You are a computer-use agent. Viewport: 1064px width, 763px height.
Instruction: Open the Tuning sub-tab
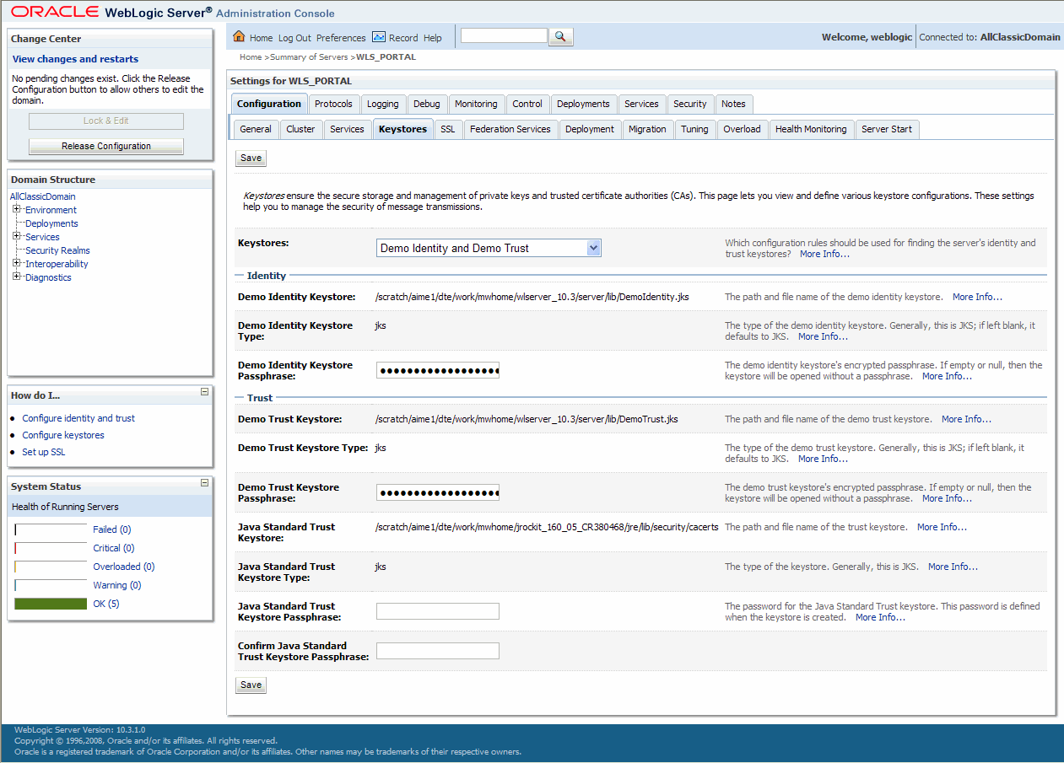point(695,129)
